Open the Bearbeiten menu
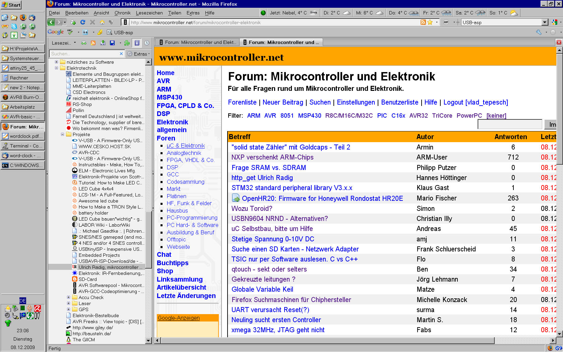Image resolution: width=563 pixels, height=352 pixels. point(77,13)
